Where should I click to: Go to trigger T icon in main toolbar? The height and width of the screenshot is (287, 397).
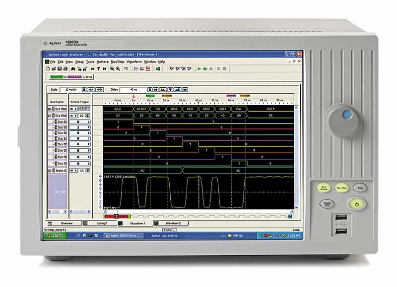tap(98, 68)
